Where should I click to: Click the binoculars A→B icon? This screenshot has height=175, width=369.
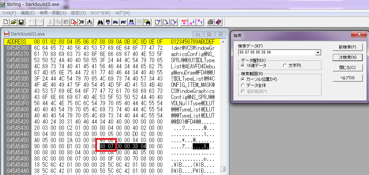(x=132, y=22)
